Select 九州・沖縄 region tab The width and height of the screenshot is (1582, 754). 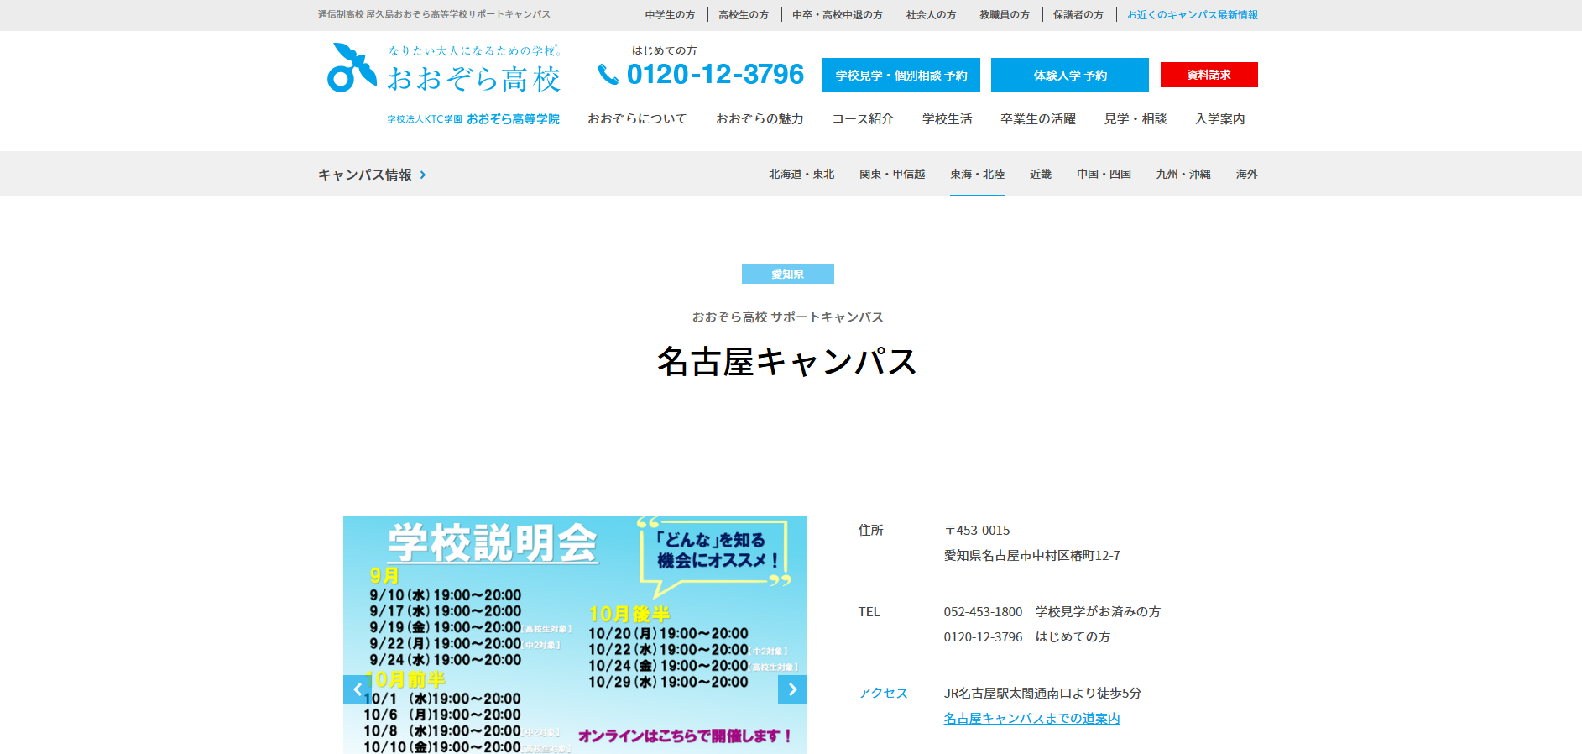(x=1183, y=174)
